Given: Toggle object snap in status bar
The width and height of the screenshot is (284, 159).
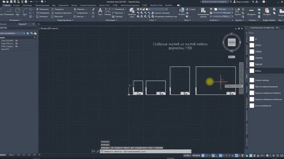Looking at the screenshot, I should 237,155.
